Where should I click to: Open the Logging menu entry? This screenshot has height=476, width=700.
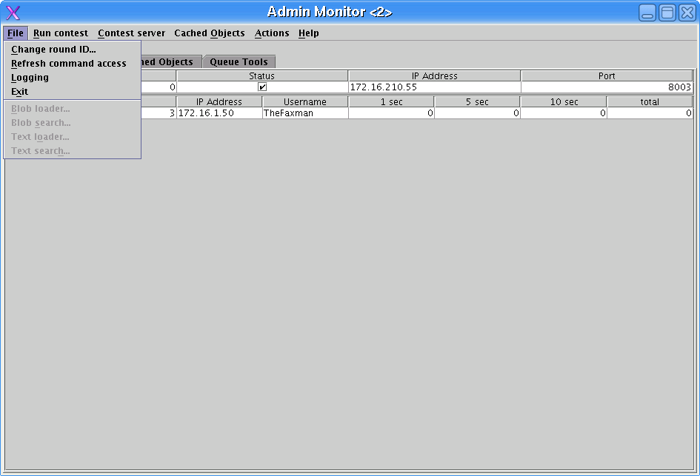pos(73,78)
